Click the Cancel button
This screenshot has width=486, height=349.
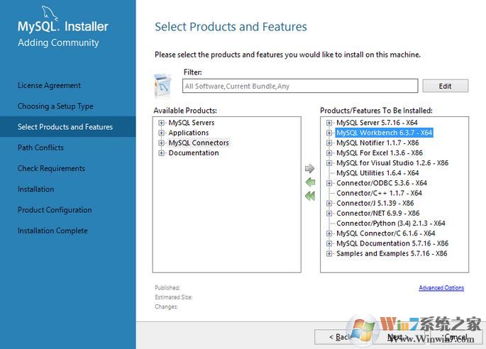[455, 337]
